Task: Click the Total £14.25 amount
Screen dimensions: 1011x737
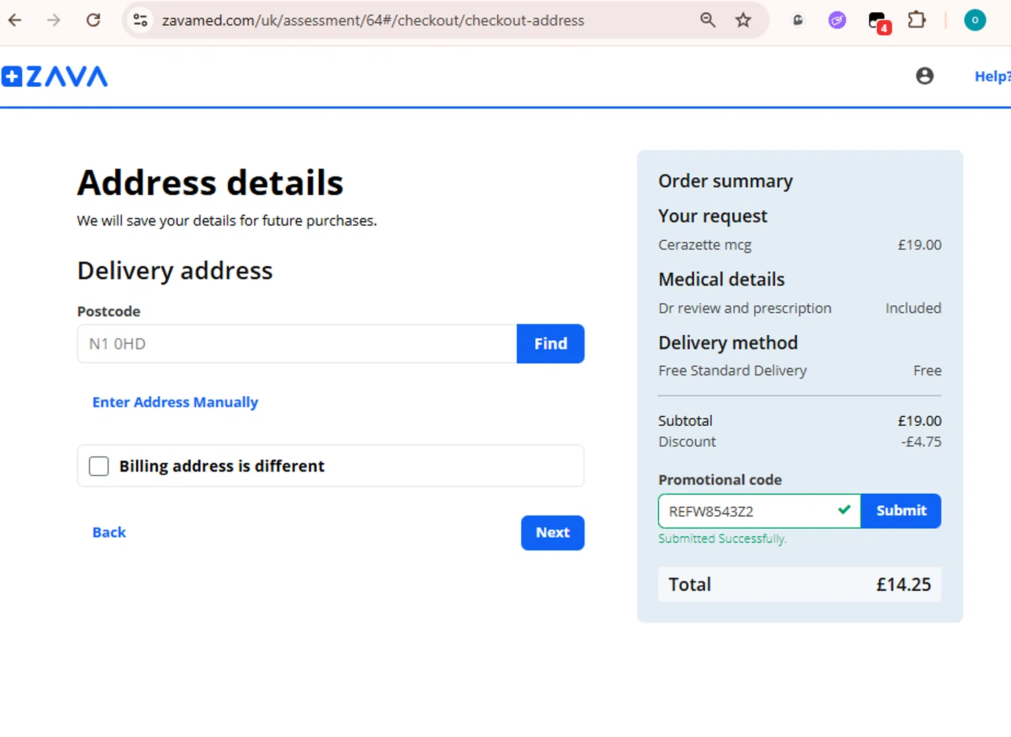Action: (903, 584)
